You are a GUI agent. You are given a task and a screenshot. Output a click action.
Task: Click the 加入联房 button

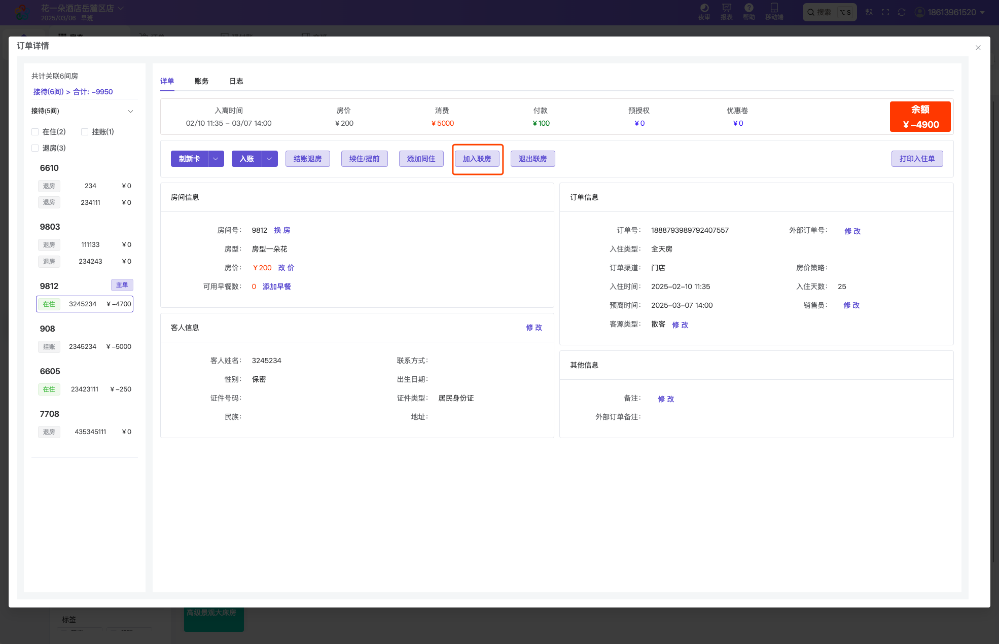[x=477, y=159]
